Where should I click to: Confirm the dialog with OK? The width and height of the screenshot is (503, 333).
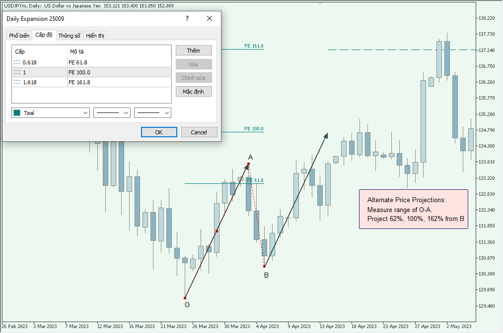pyautogui.click(x=159, y=132)
